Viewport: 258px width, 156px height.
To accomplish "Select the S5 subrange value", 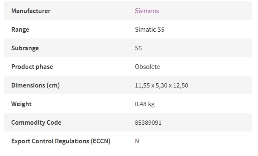I will 138,48.
